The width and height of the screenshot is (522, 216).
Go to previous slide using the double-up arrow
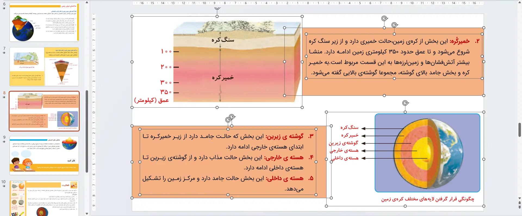coord(520,203)
